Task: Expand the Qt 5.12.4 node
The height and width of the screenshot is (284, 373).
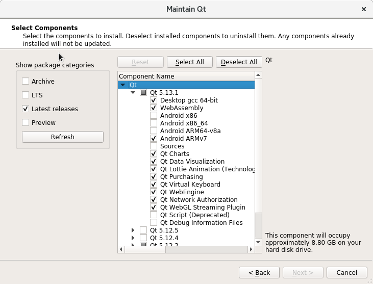Action: 133,238
